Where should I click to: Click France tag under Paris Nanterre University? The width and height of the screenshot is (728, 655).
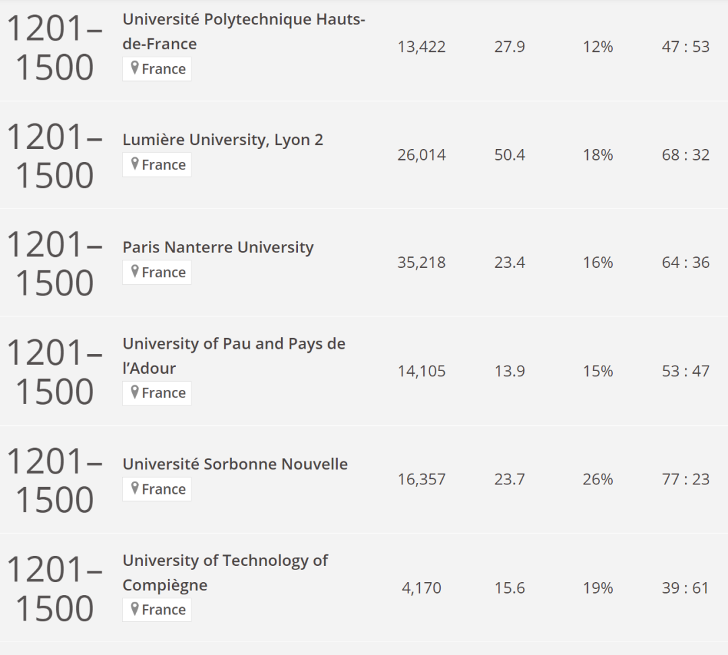pyautogui.click(x=157, y=272)
